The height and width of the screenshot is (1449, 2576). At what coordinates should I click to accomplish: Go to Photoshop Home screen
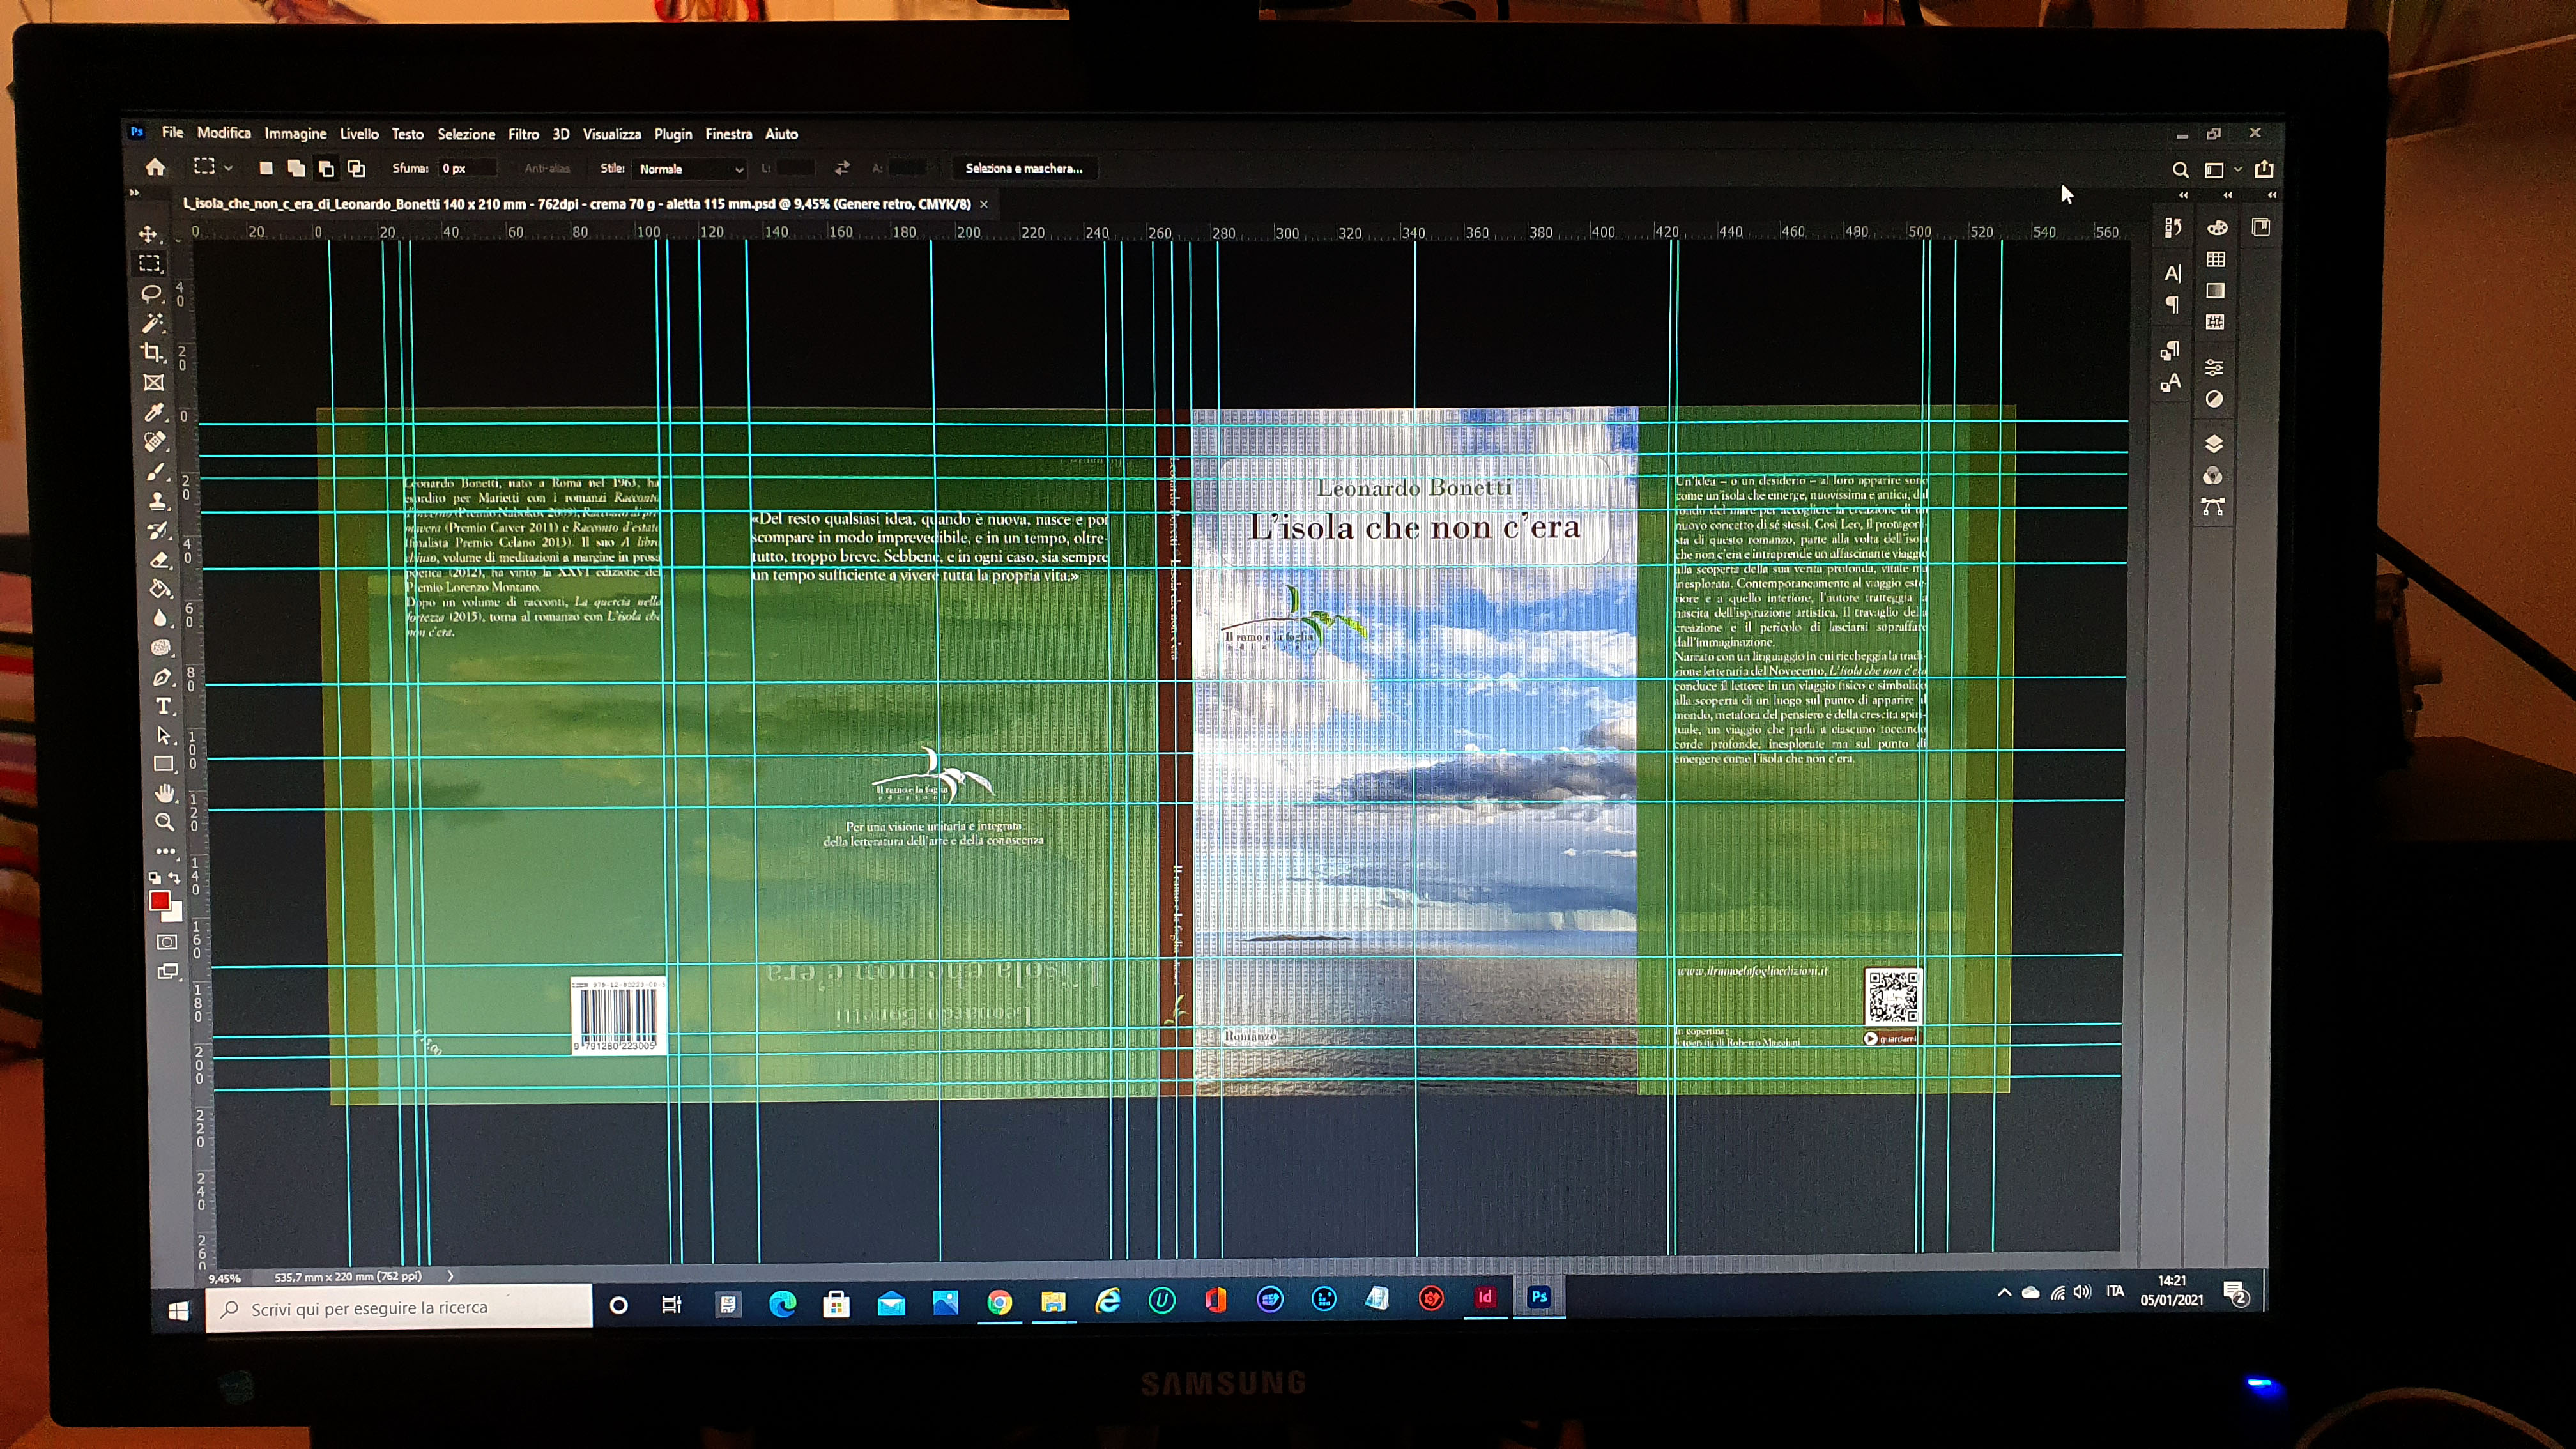155,167
